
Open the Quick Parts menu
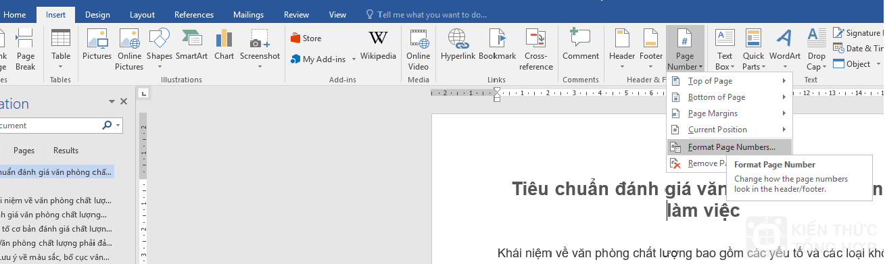coord(753,49)
